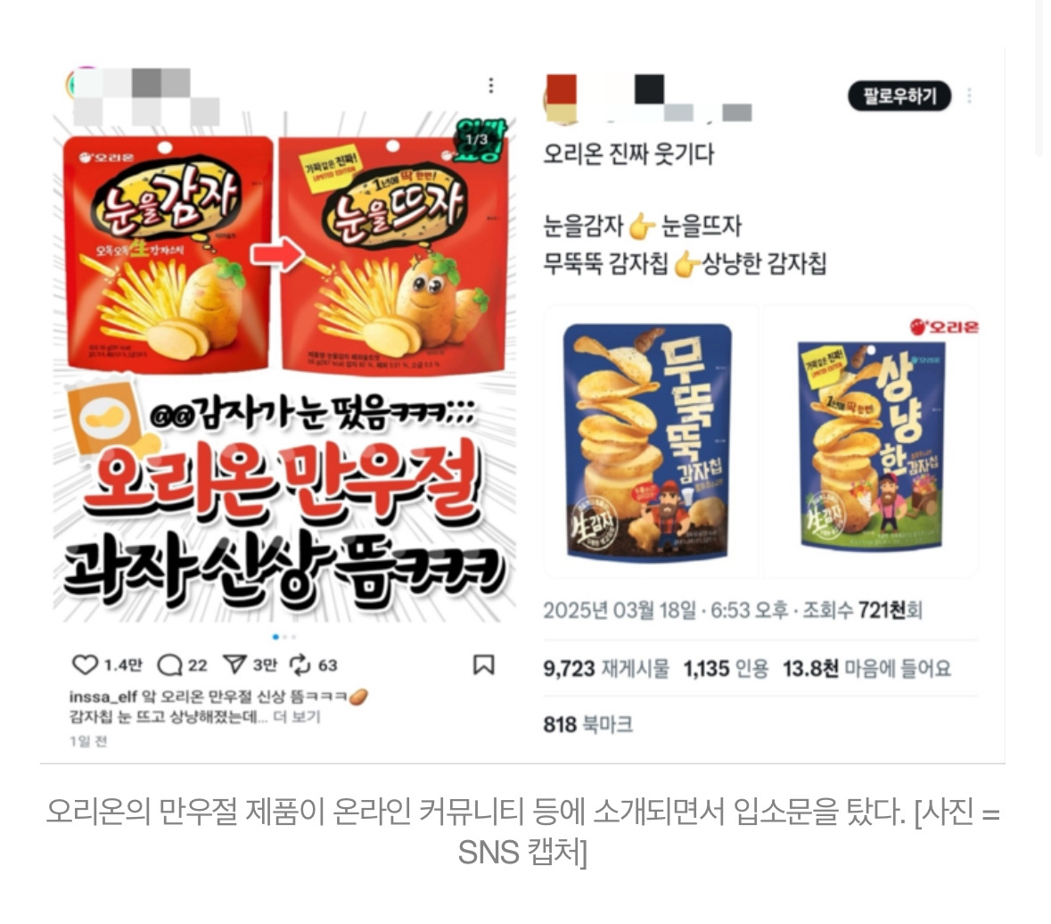Viewport: 1051px width, 924px height.
Task: Click blurred Instagram profile avatar
Action: click(x=78, y=86)
